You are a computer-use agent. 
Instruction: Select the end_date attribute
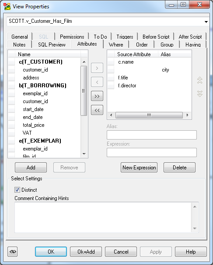point(45,117)
